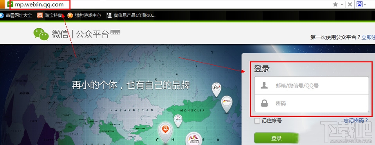Image resolution: width=375 pixels, height=145 pixels.
Task: Stop page loading with the X icon
Action: tap(350, 4)
